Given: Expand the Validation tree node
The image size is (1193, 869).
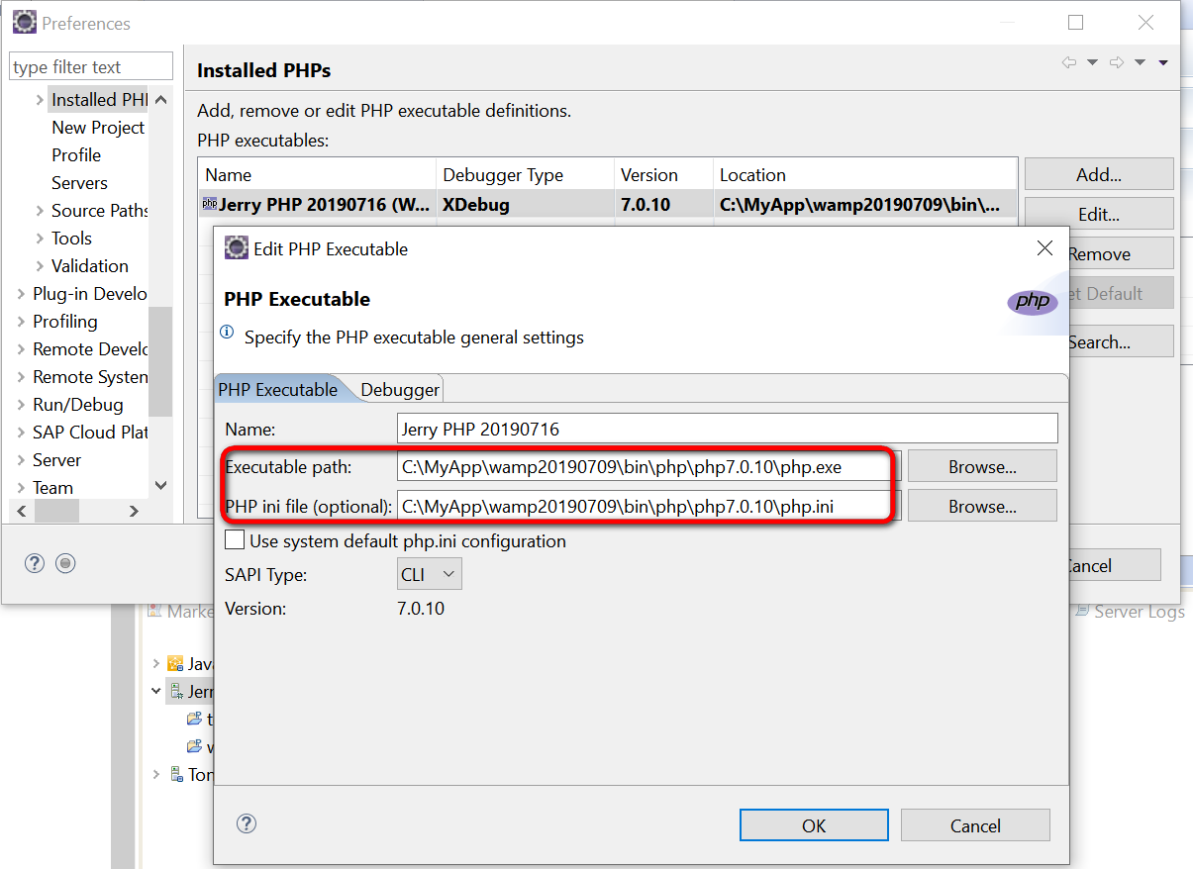Looking at the screenshot, I should coord(40,266).
